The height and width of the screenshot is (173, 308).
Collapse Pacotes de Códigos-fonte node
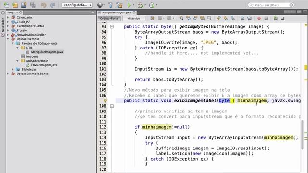click(x=13, y=43)
